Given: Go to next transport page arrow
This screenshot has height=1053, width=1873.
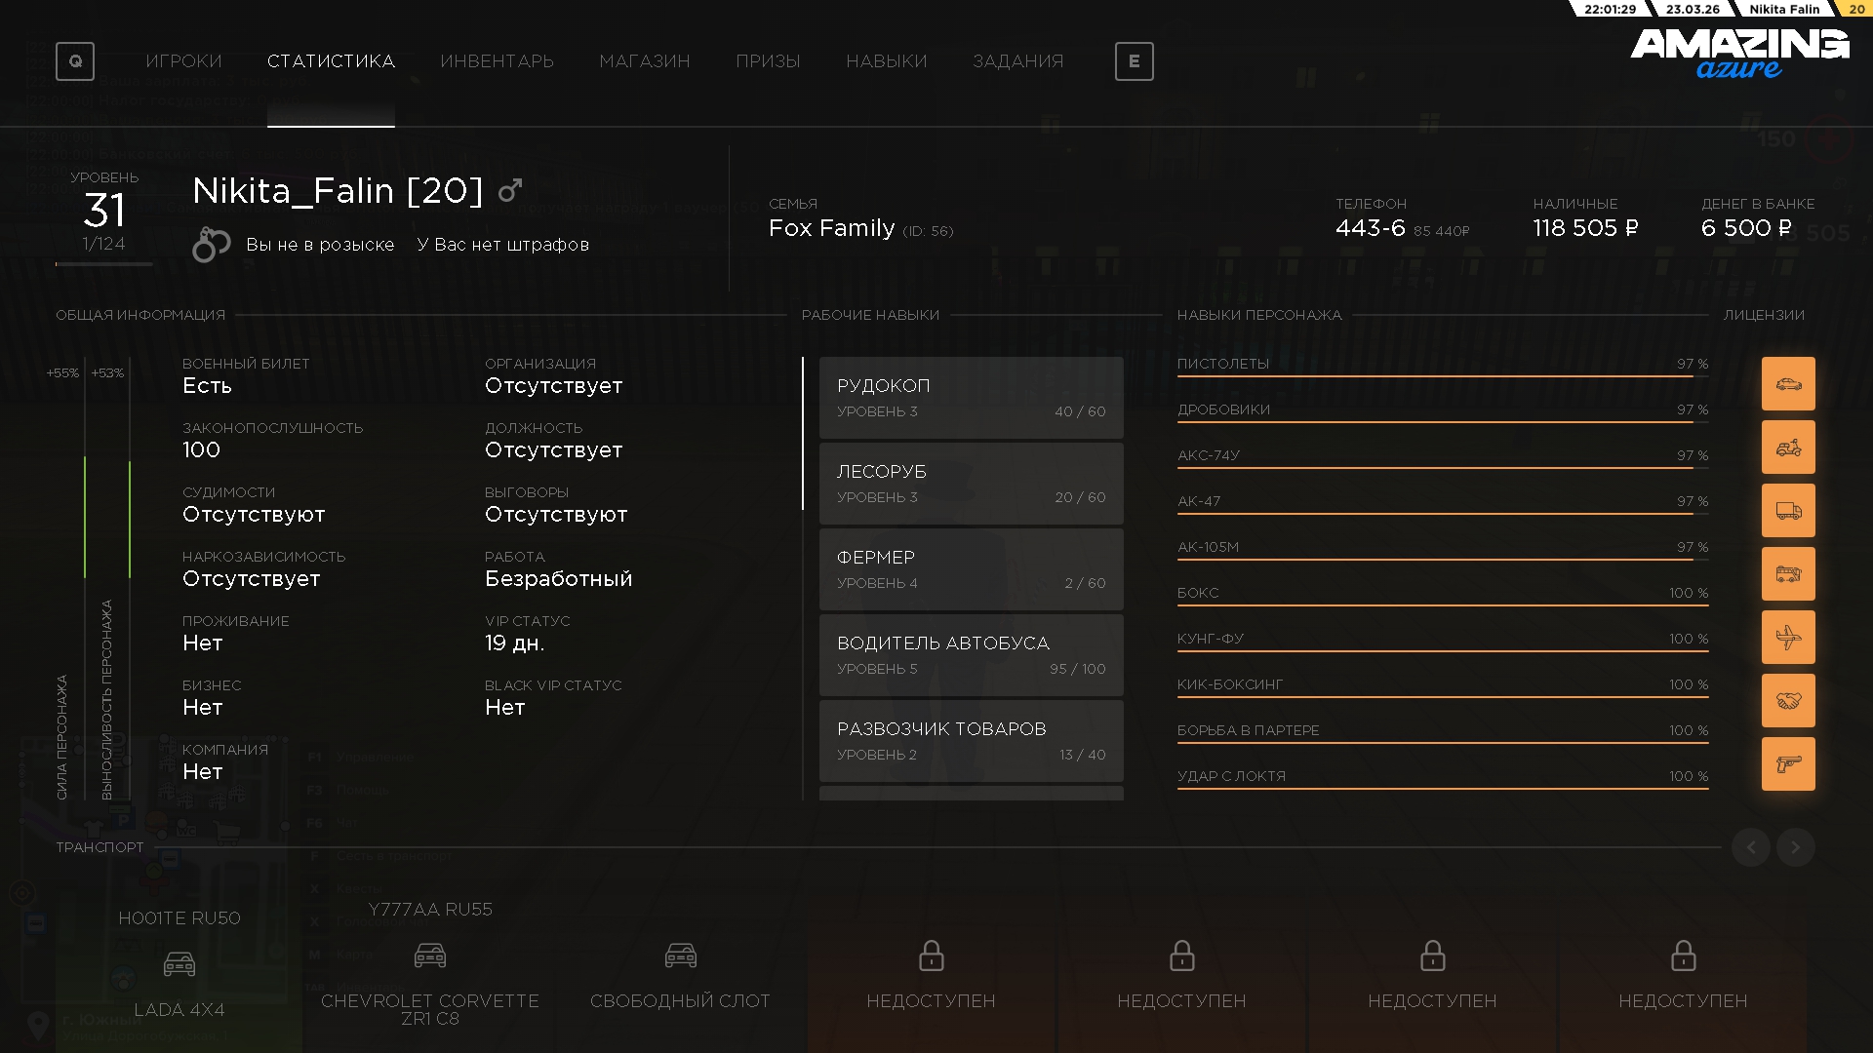Looking at the screenshot, I should coord(1795,847).
